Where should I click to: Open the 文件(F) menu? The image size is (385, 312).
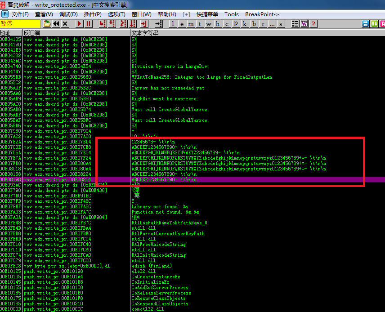[x=20, y=14]
